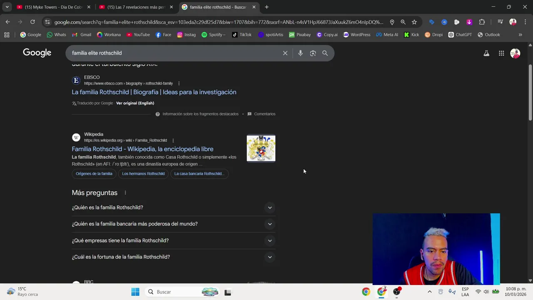Viewport: 533px width, 300px height.
Task: Open the Spotify bookmark
Action: click(x=213, y=35)
